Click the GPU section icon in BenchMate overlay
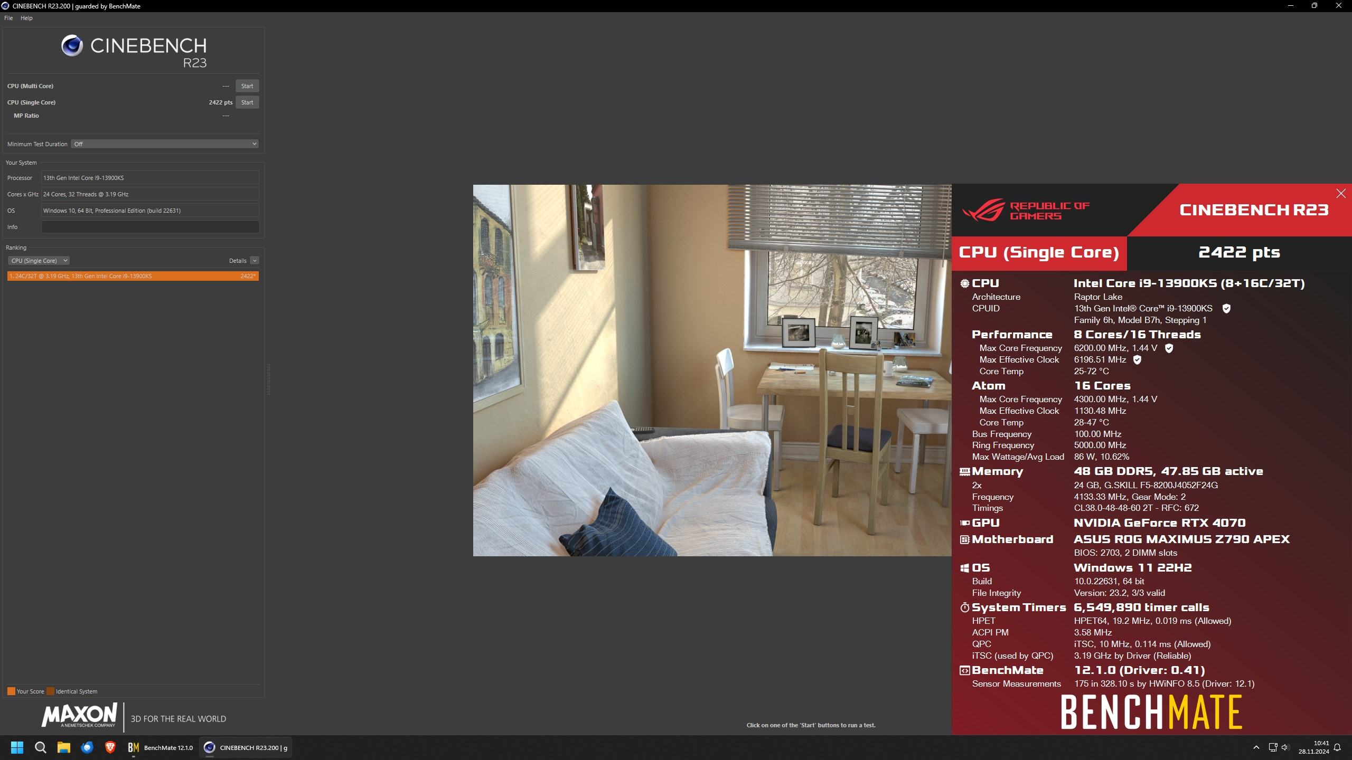This screenshot has height=760, width=1352. pos(966,521)
